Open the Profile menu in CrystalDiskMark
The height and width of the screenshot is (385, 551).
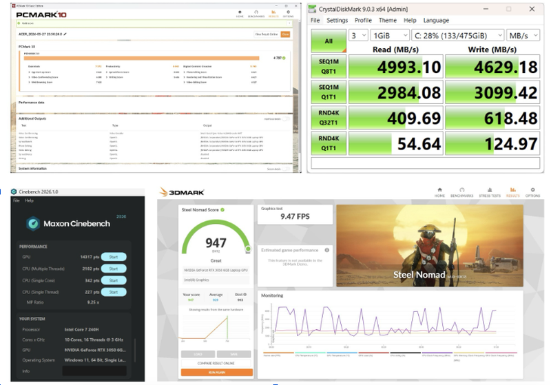(x=363, y=21)
